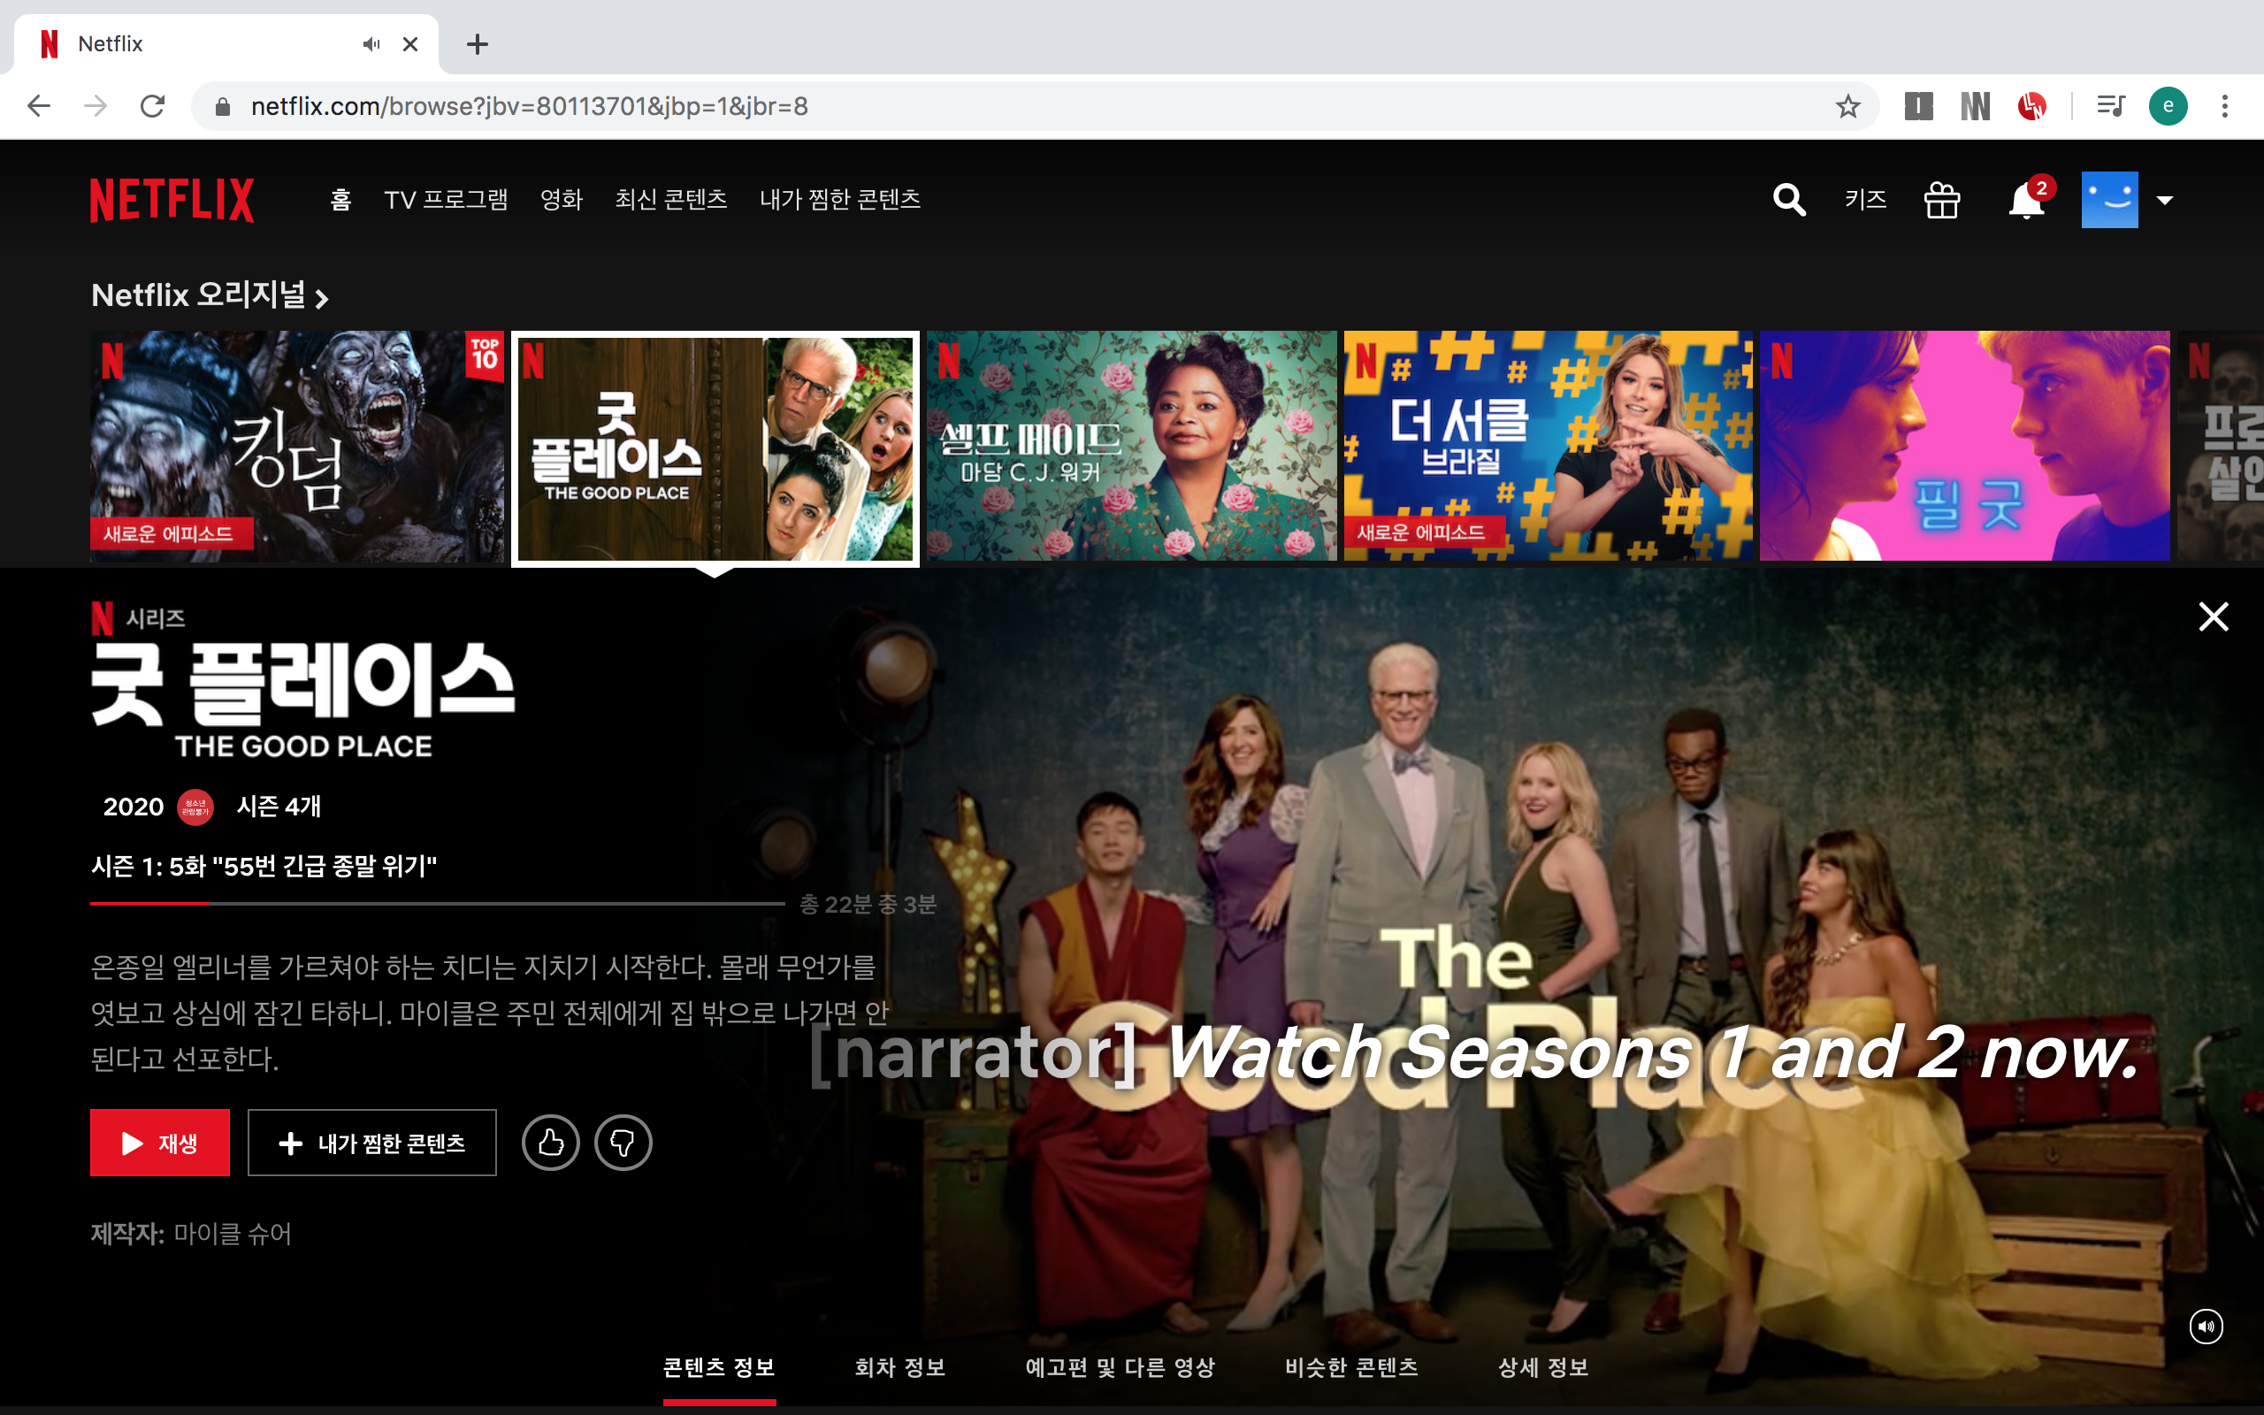Switch to 콘텐츠 정보 tab

tap(719, 1367)
